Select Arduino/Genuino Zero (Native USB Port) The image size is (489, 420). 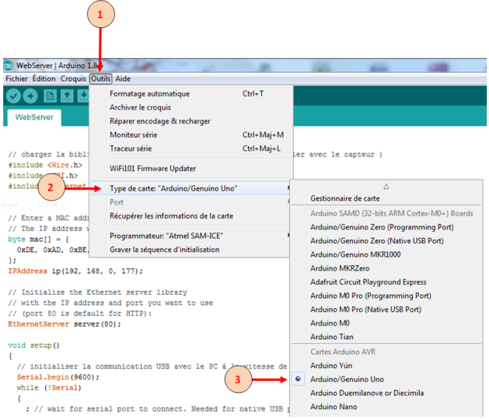tap(386, 241)
